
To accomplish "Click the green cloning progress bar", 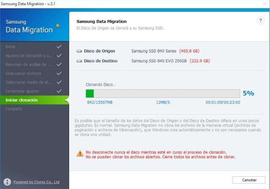I will pos(163,94).
